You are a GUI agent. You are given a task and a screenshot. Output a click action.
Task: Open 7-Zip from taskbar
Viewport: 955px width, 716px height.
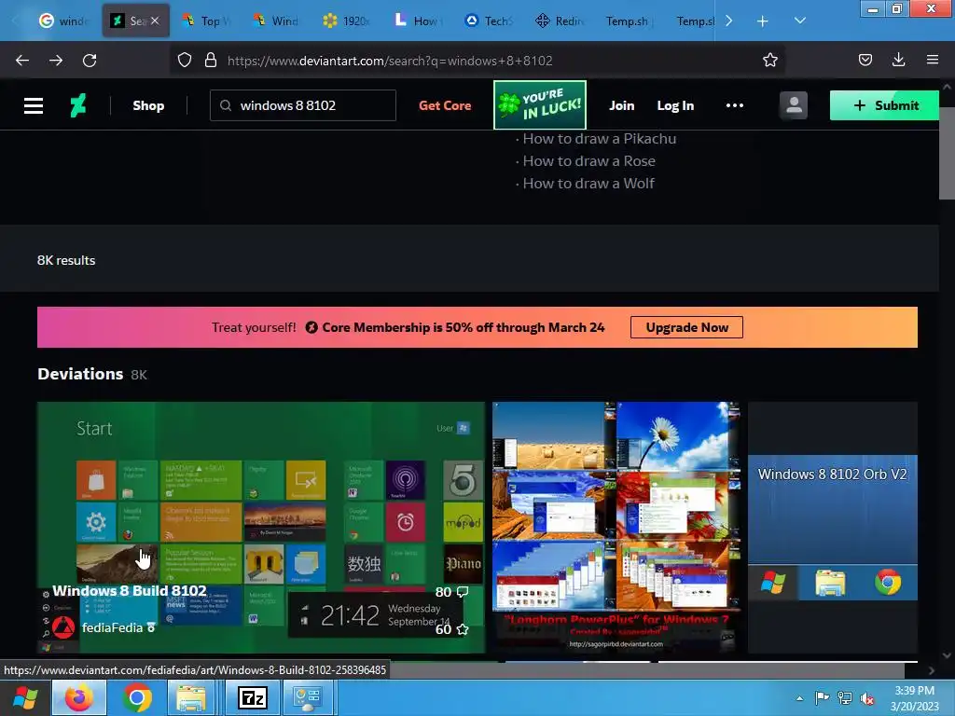[x=252, y=697]
